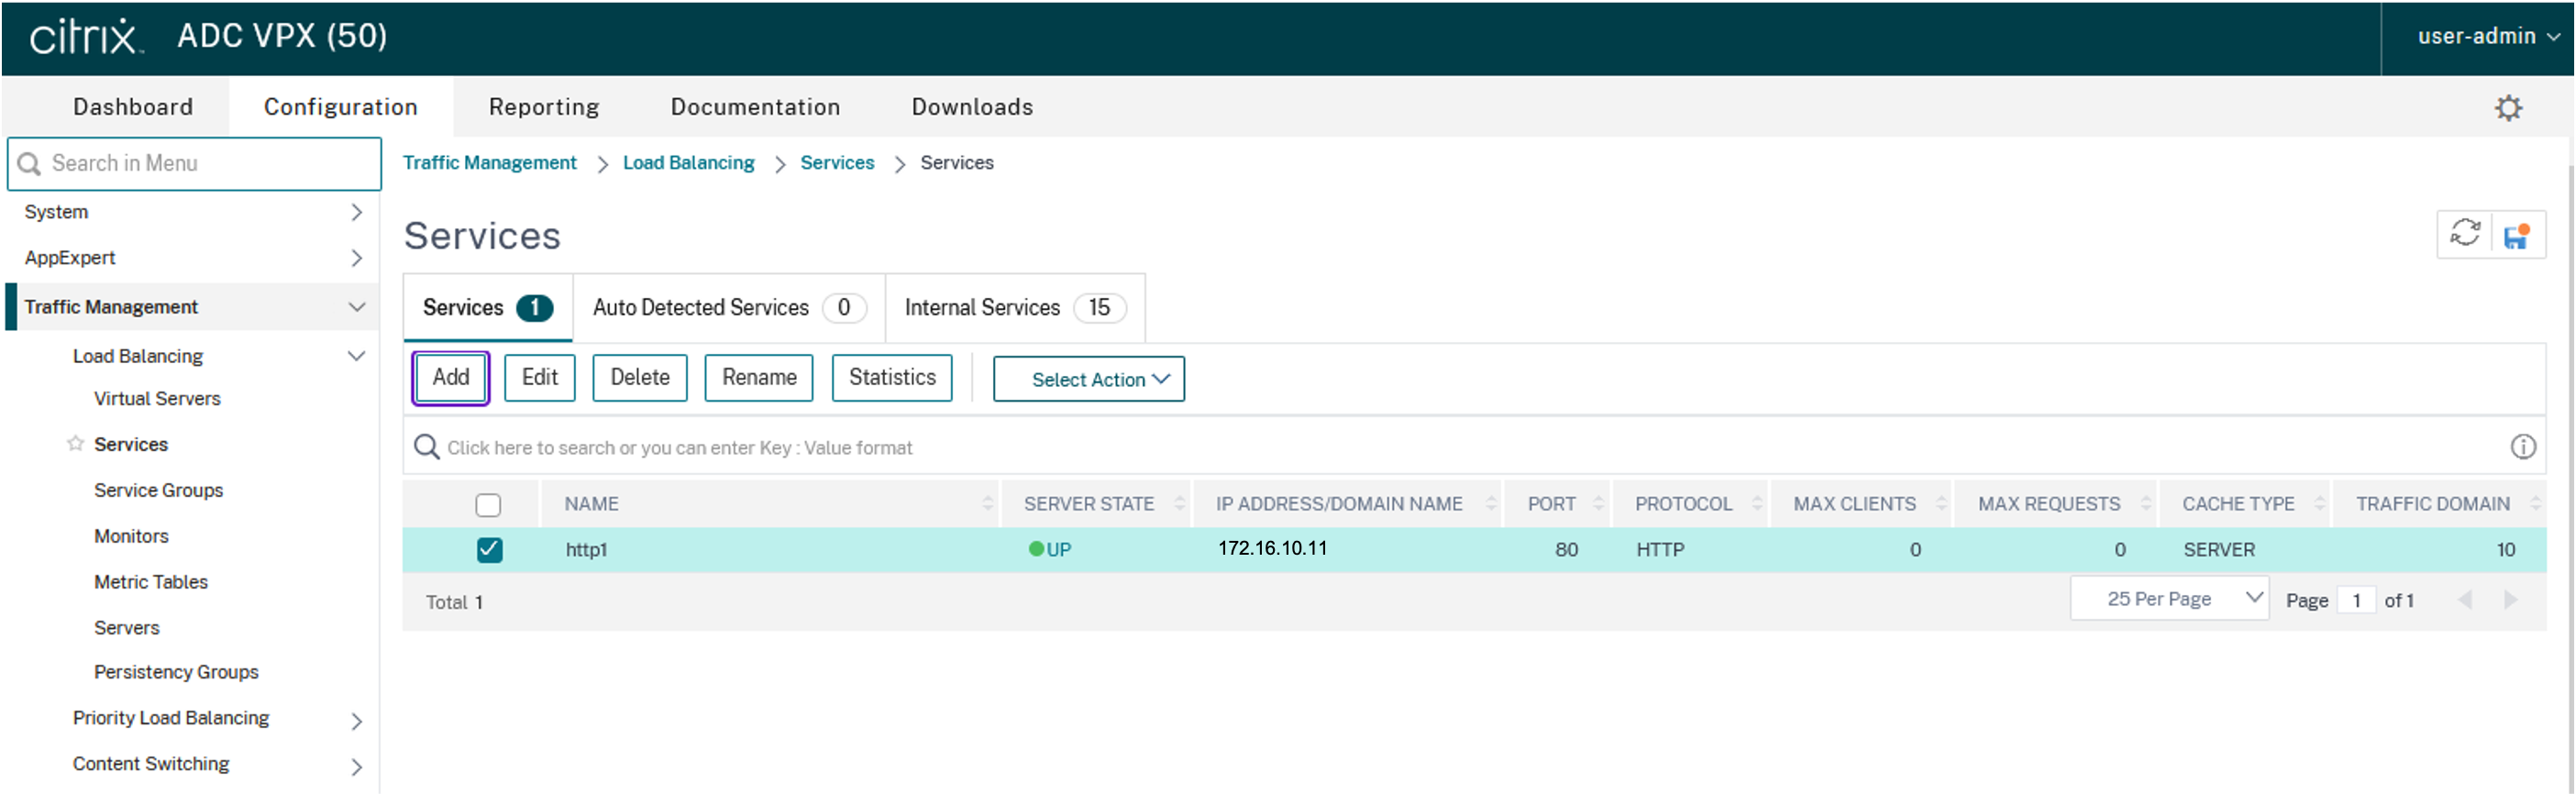Click the Add button
Viewport: 2576px width, 794px height.
click(x=450, y=377)
